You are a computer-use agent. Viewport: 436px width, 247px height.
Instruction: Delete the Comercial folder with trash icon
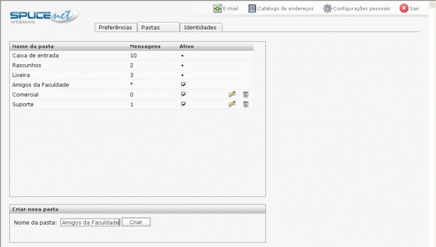[x=246, y=94]
